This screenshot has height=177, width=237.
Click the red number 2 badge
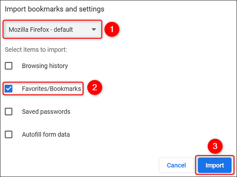pyautogui.click(x=94, y=88)
